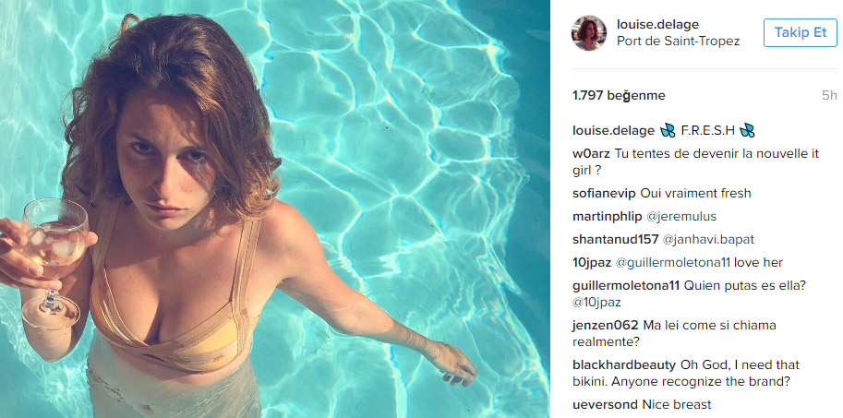This screenshot has width=843, height=418.
Task: Open commenter sofianevip profile
Action: pyautogui.click(x=604, y=194)
